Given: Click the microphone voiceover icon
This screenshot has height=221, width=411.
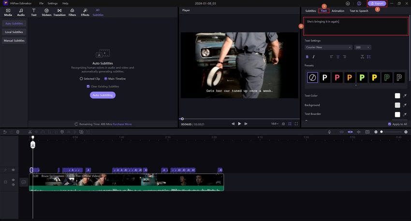Looking at the screenshot, I should 329,132.
